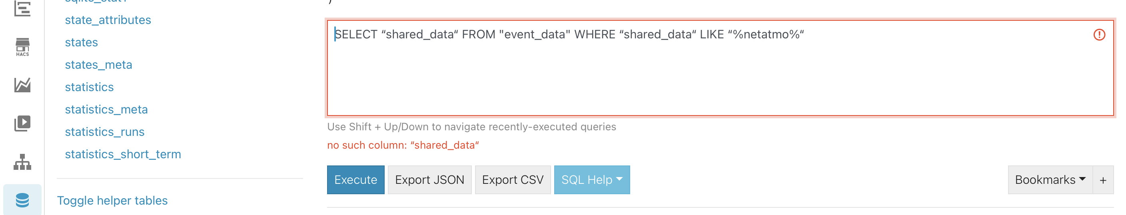
Task: Open the Logbook icon in sidebar
Action: coord(22,8)
